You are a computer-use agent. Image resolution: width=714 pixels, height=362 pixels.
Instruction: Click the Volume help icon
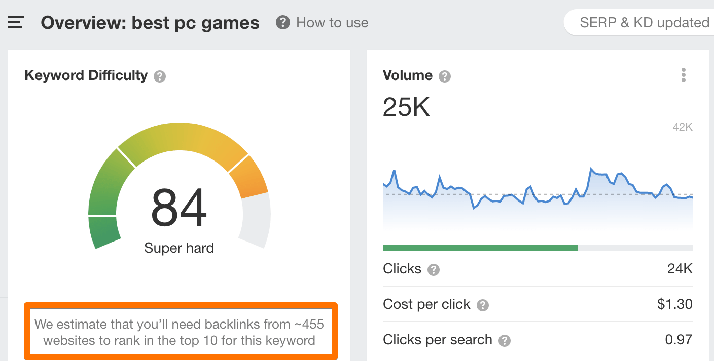(445, 75)
